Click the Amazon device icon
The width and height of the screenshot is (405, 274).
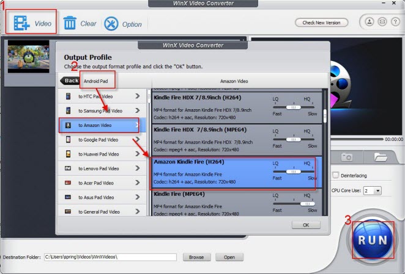click(x=68, y=125)
